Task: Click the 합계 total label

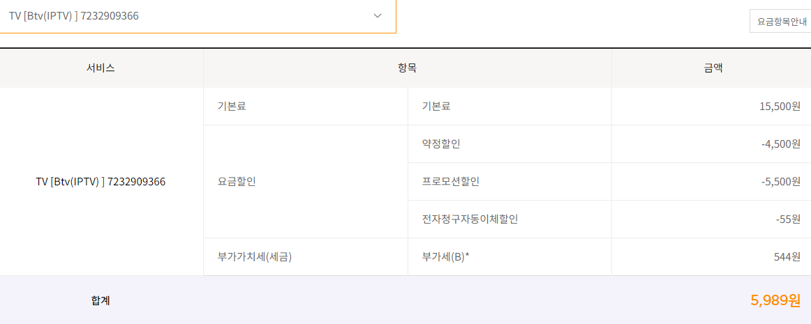Action: tap(101, 300)
